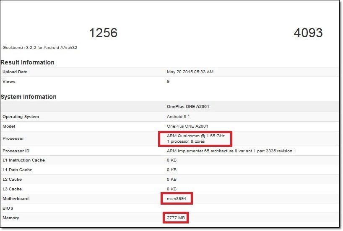The width and height of the screenshot is (343, 231).
Task: Click the Operating System label
Action: pos(21,117)
